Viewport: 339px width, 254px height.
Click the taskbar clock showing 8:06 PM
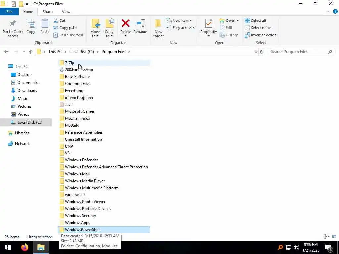[x=311, y=247]
